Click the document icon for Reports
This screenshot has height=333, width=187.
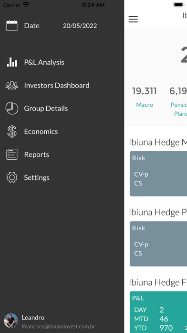click(x=11, y=155)
